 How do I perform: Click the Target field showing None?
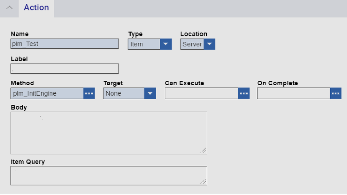(x=124, y=93)
